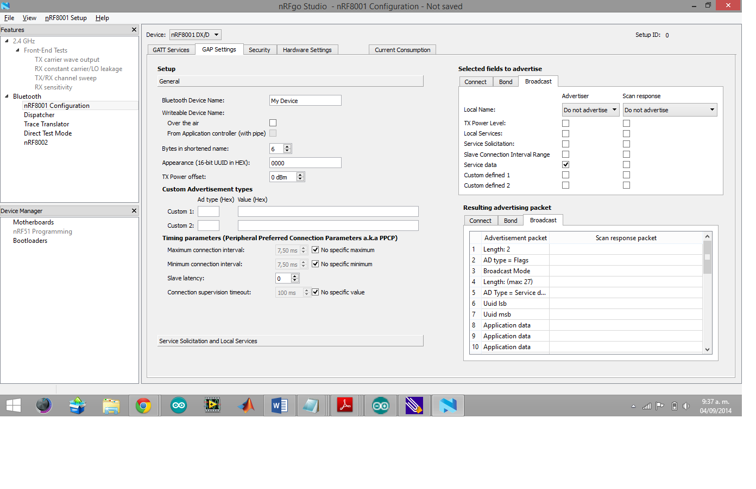Viewport: 756px width, 489px height.
Task: Open Local Name Scan response dropdown
Action: click(x=670, y=110)
